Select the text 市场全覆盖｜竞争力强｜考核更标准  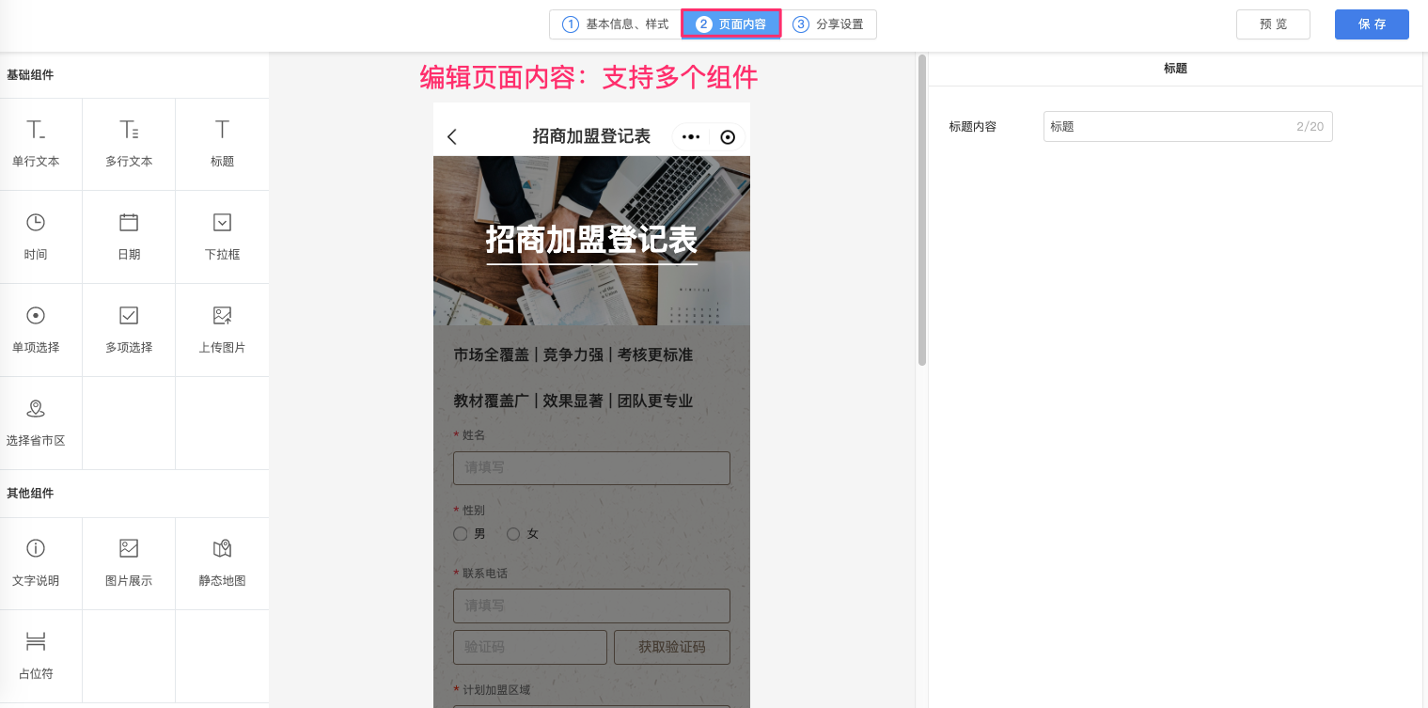pyautogui.click(x=573, y=354)
